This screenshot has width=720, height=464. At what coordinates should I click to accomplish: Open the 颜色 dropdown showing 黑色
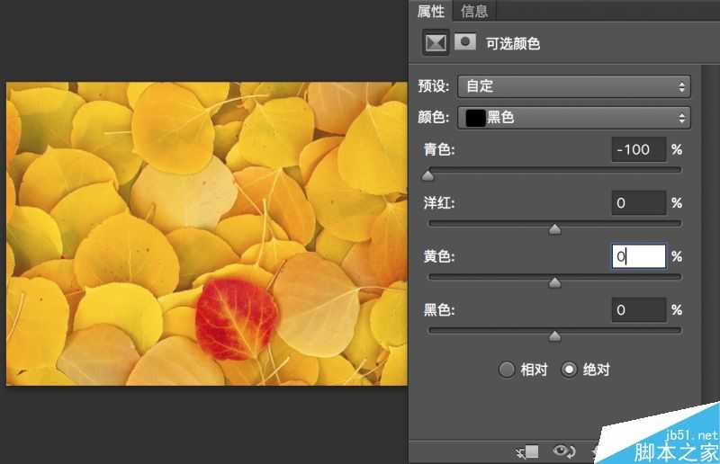pos(574,118)
